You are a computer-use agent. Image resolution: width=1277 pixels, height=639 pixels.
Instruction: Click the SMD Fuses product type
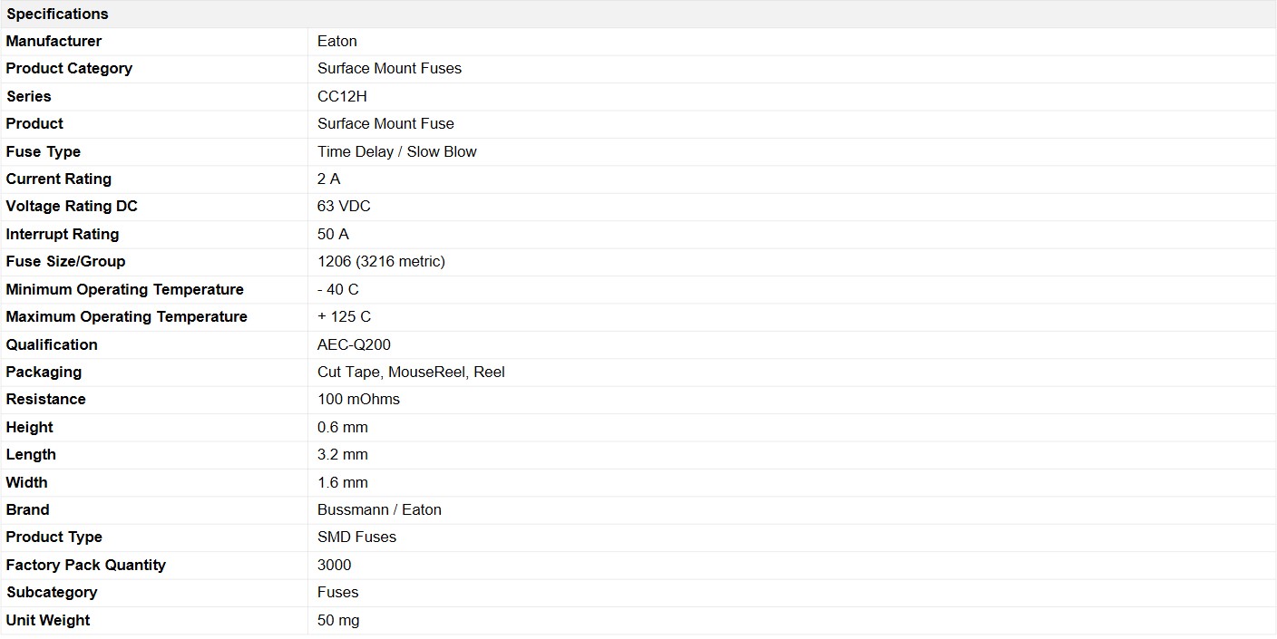(x=356, y=537)
